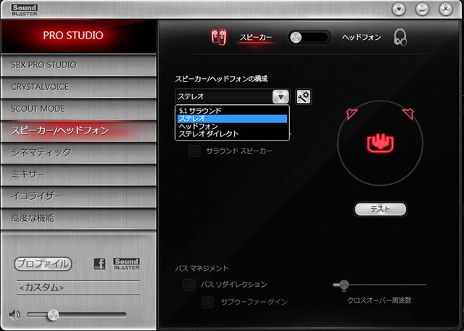Open the title bar dropdown arrow button
This screenshot has height=331, width=464.
tap(399, 9)
